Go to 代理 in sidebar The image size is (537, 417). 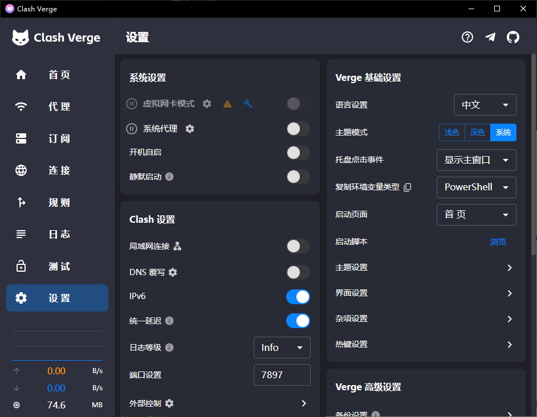click(x=57, y=107)
